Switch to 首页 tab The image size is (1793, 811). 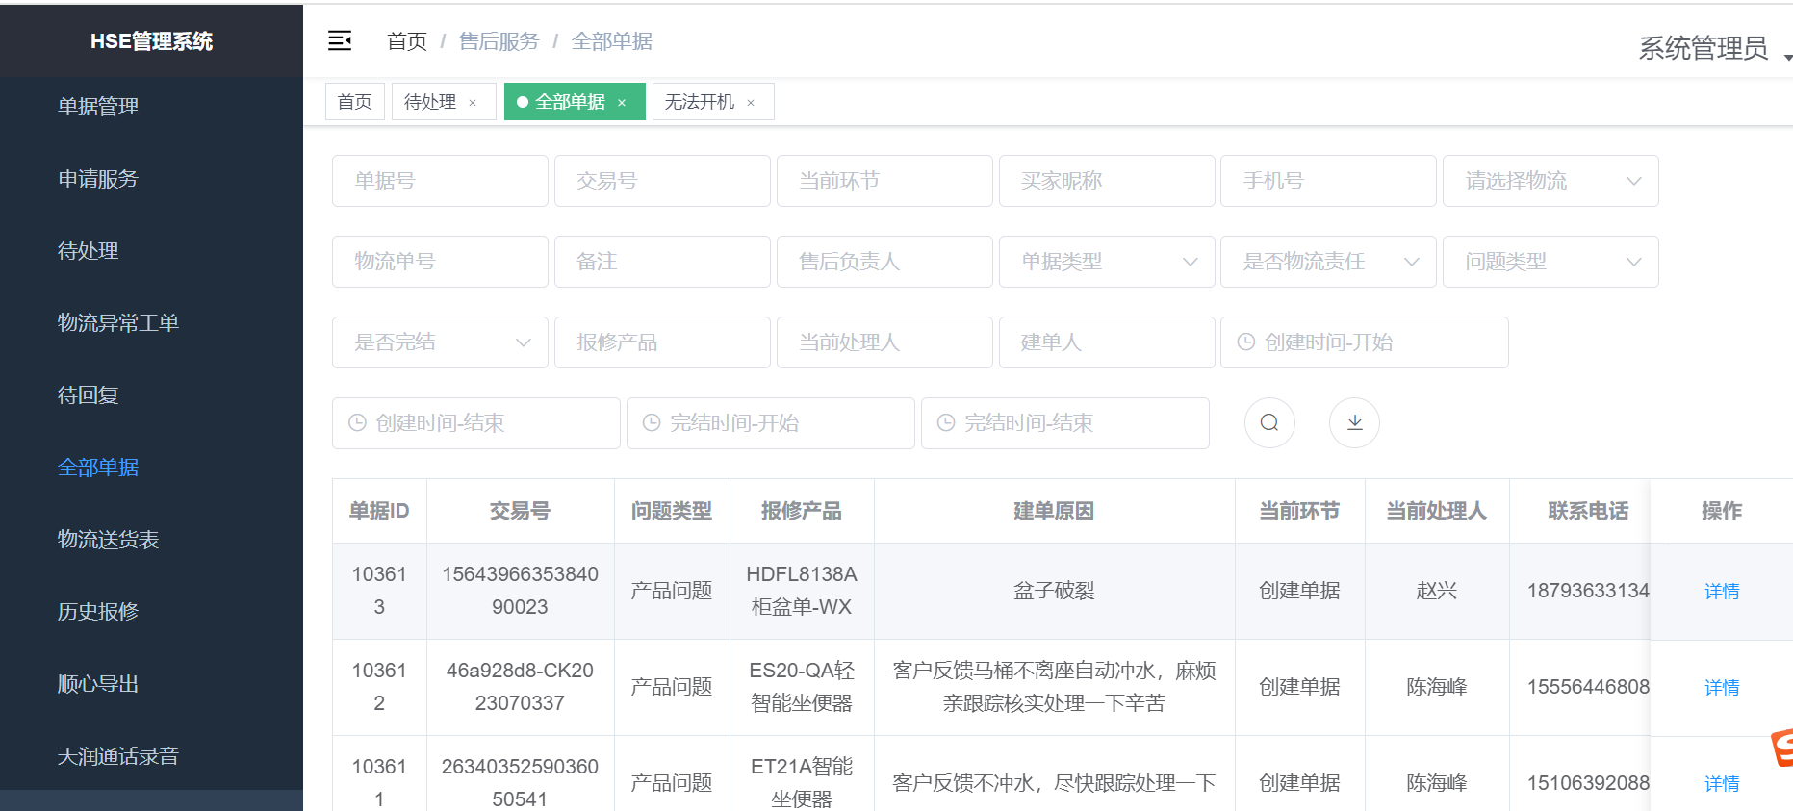(355, 102)
